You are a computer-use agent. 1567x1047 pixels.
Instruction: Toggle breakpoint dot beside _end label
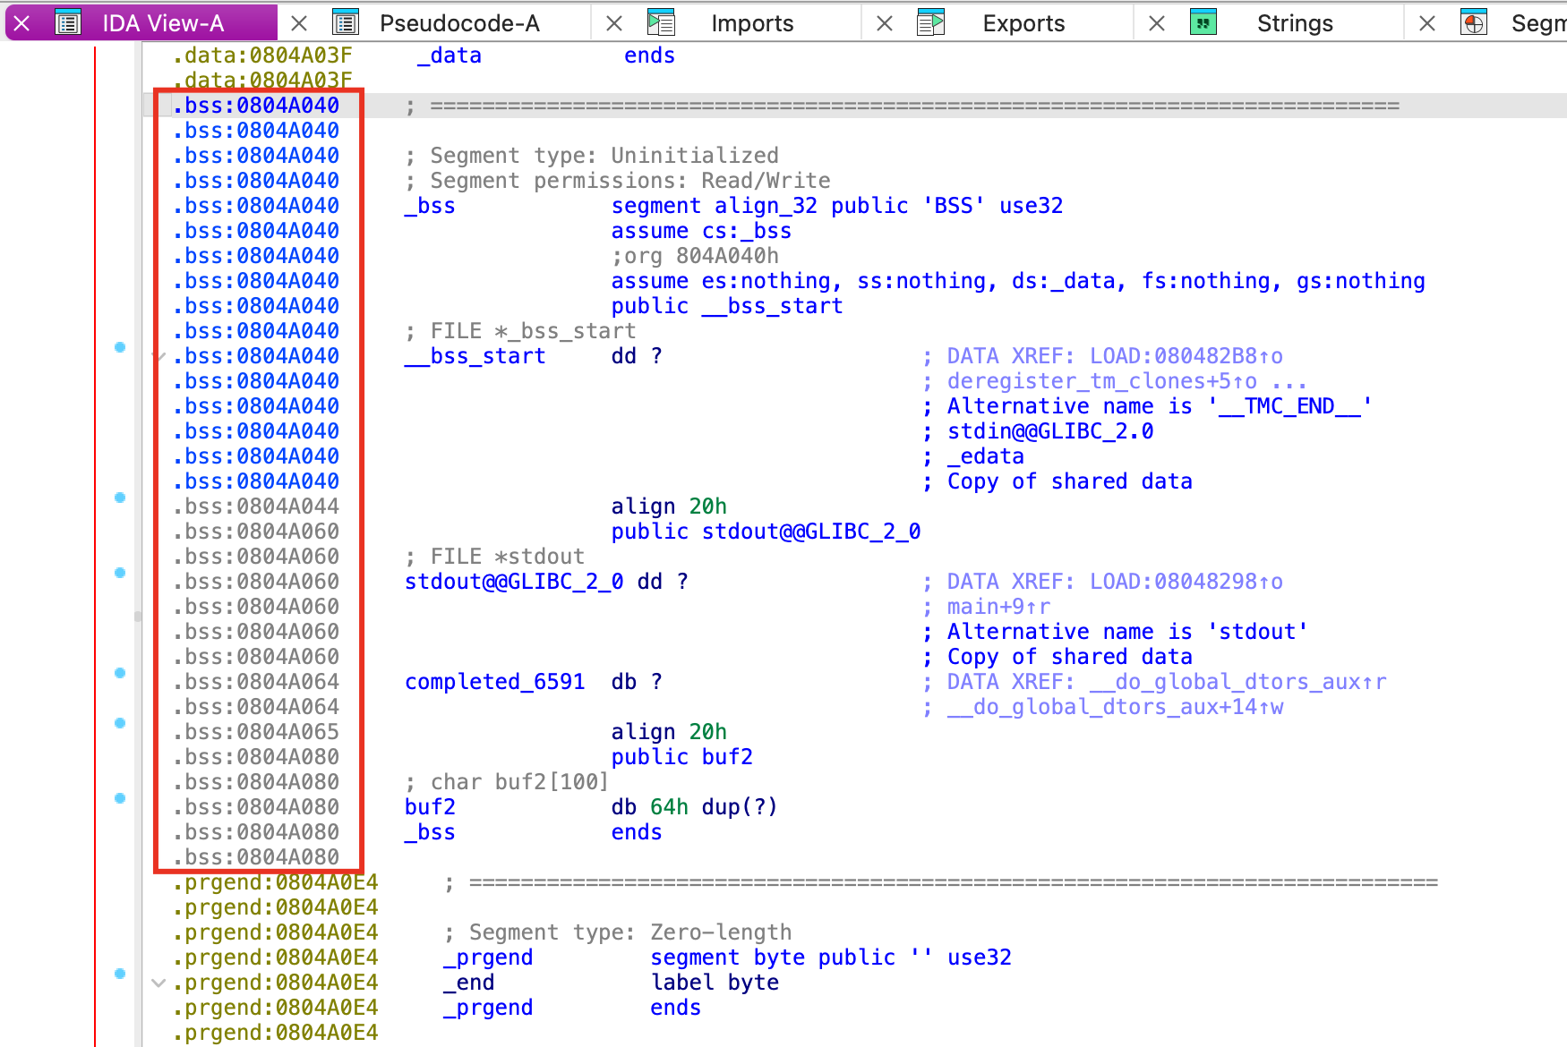tap(120, 974)
